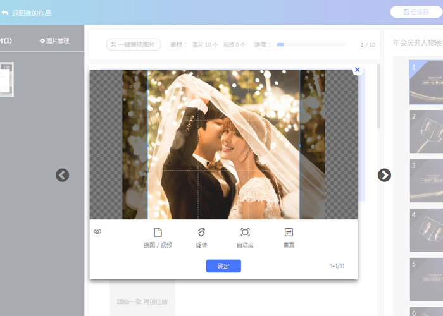This screenshot has height=316, width=443.
Task: Click 一键替换图片 replace all images button
Action: click(x=134, y=45)
